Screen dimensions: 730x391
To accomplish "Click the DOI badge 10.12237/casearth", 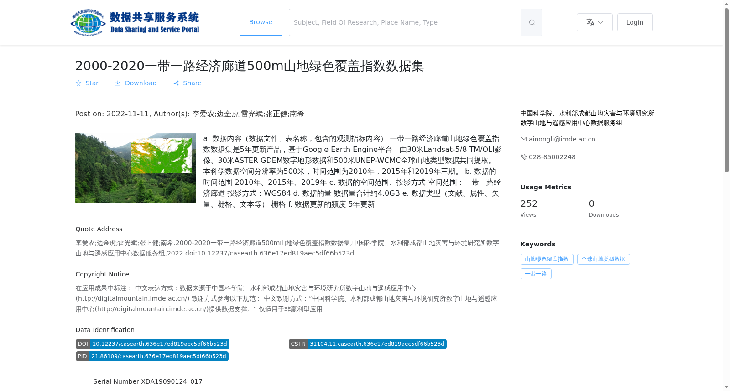I will 152,344.
